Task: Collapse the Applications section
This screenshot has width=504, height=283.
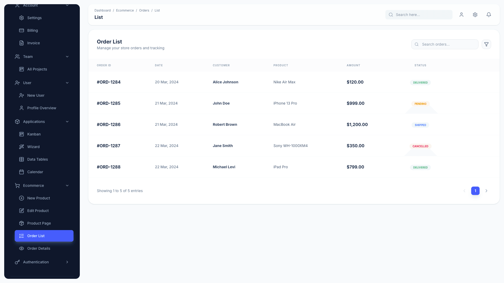Action: coord(67,122)
